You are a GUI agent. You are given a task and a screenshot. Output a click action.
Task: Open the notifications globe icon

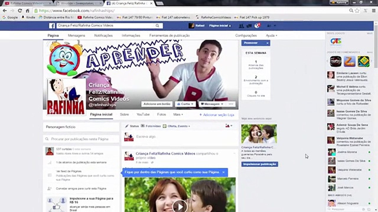click(257, 26)
